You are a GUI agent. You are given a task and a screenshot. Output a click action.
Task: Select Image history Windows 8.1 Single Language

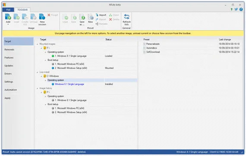pyautogui.click(x=71, y=100)
